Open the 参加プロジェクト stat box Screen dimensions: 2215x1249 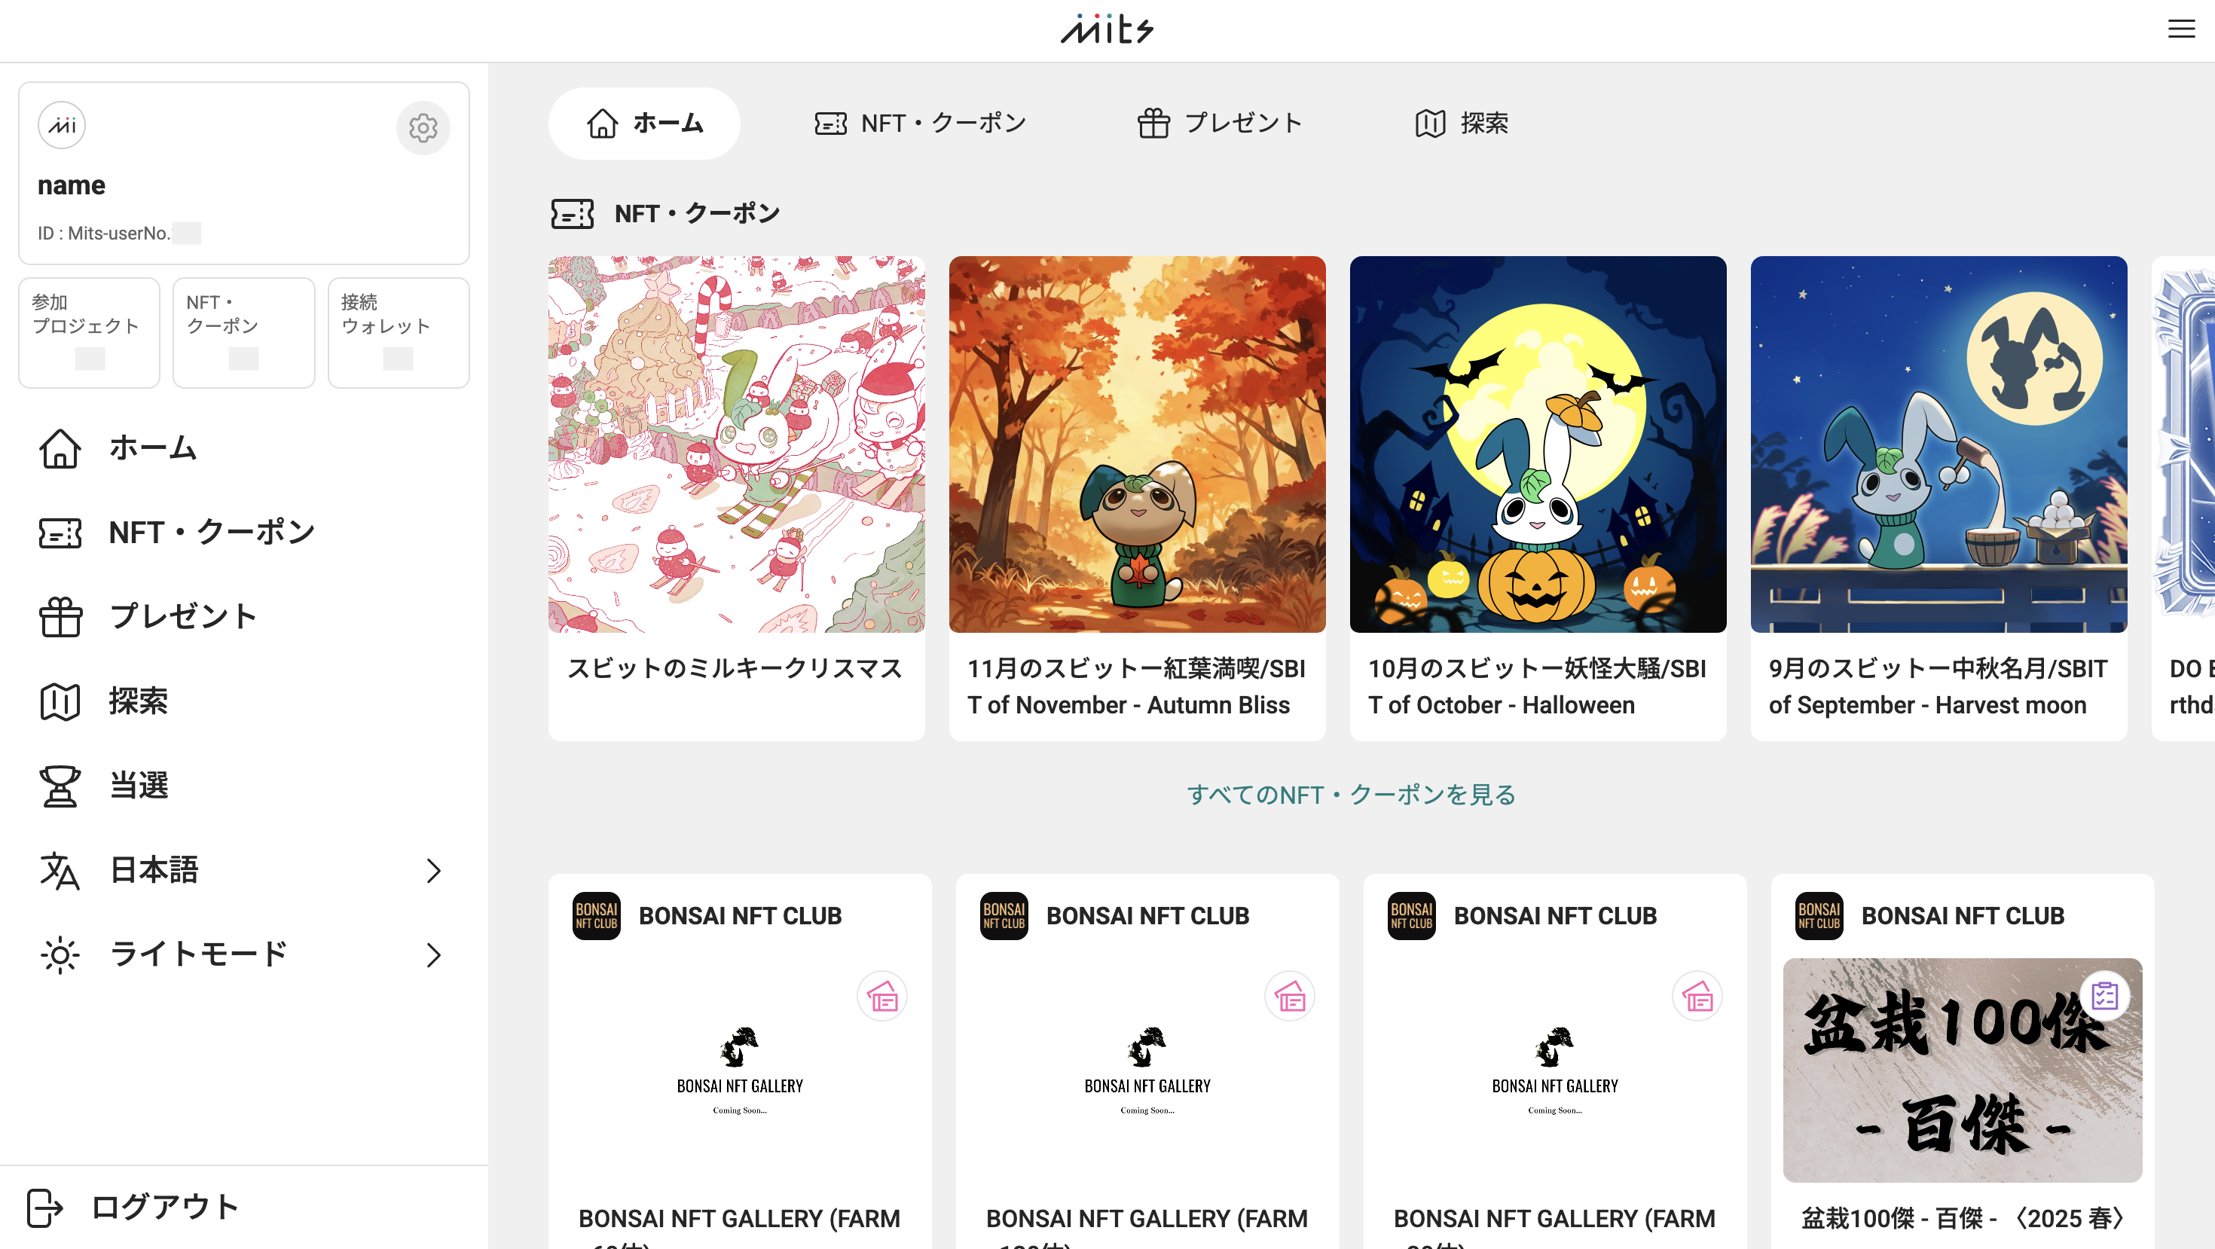pos(90,333)
